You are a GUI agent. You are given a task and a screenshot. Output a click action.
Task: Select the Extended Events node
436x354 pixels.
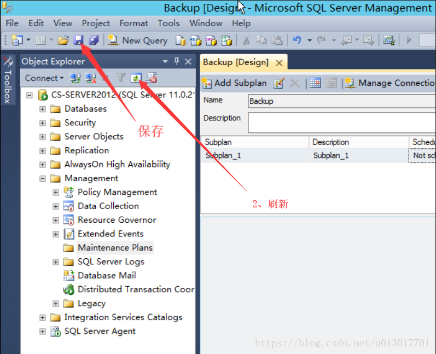point(111,234)
